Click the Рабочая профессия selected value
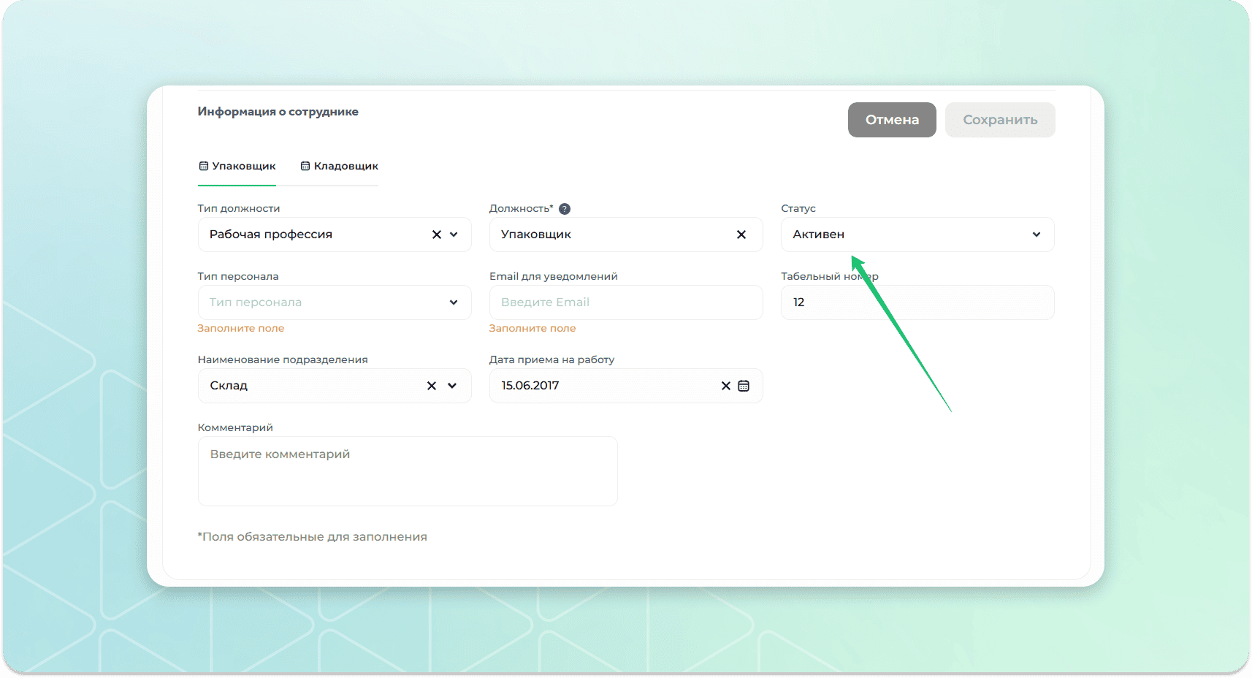1252x678 pixels. click(x=271, y=235)
